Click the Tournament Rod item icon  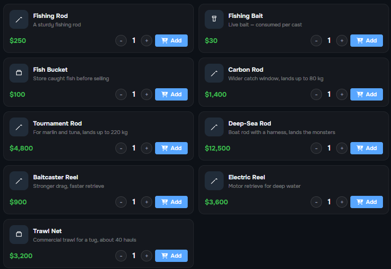(x=19, y=127)
